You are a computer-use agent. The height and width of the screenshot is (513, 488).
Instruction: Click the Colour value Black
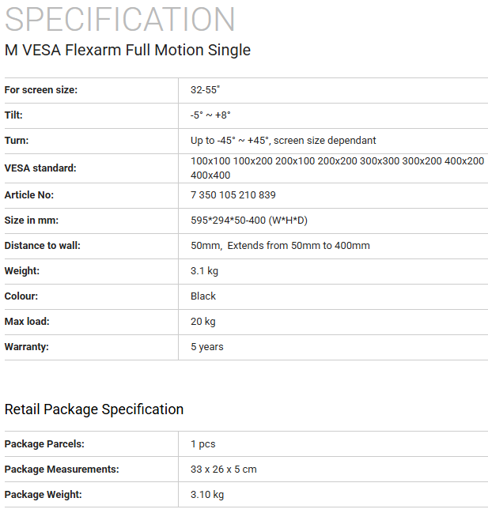pos(203,296)
